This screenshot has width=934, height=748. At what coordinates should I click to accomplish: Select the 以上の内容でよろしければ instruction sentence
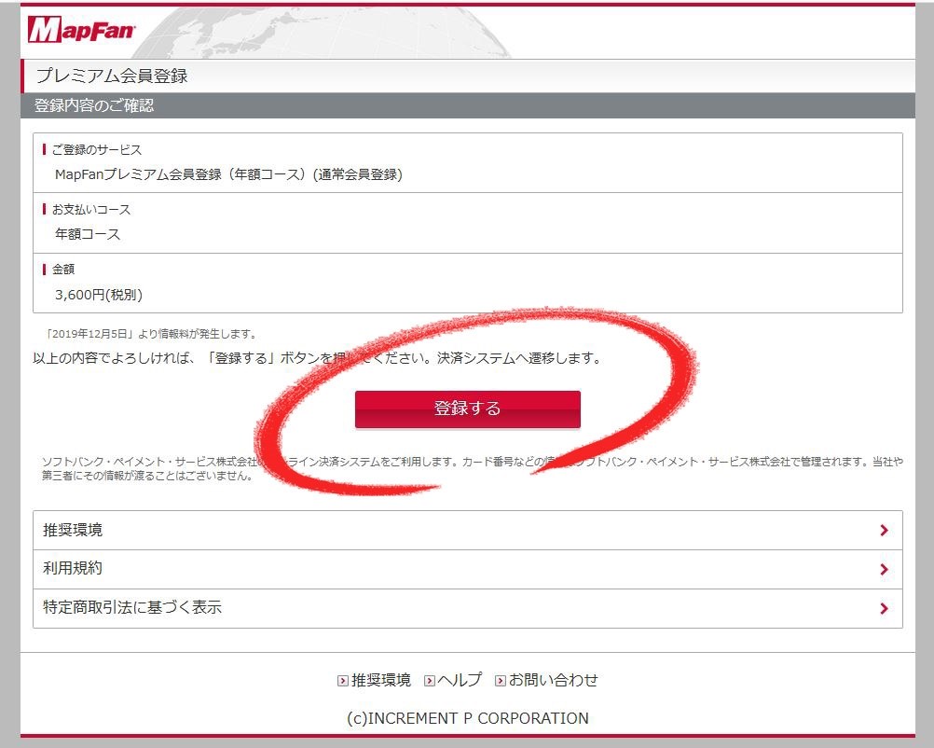(x=318, y=358)
